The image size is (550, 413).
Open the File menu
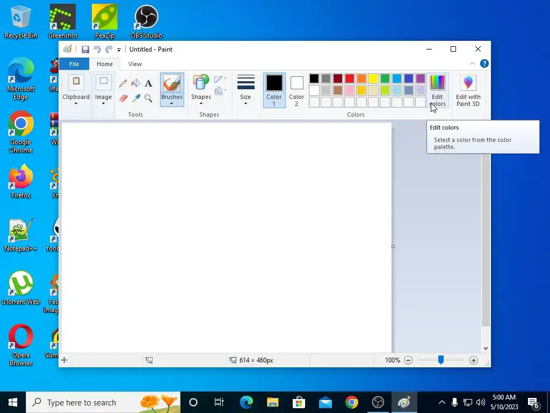pos(74,64)
